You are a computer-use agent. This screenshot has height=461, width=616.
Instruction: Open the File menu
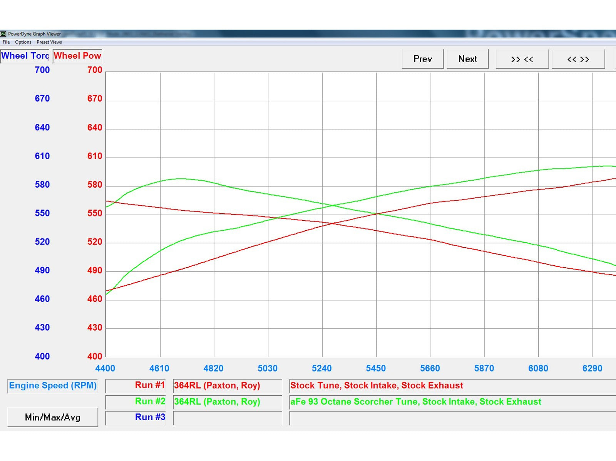pos(6,42)
